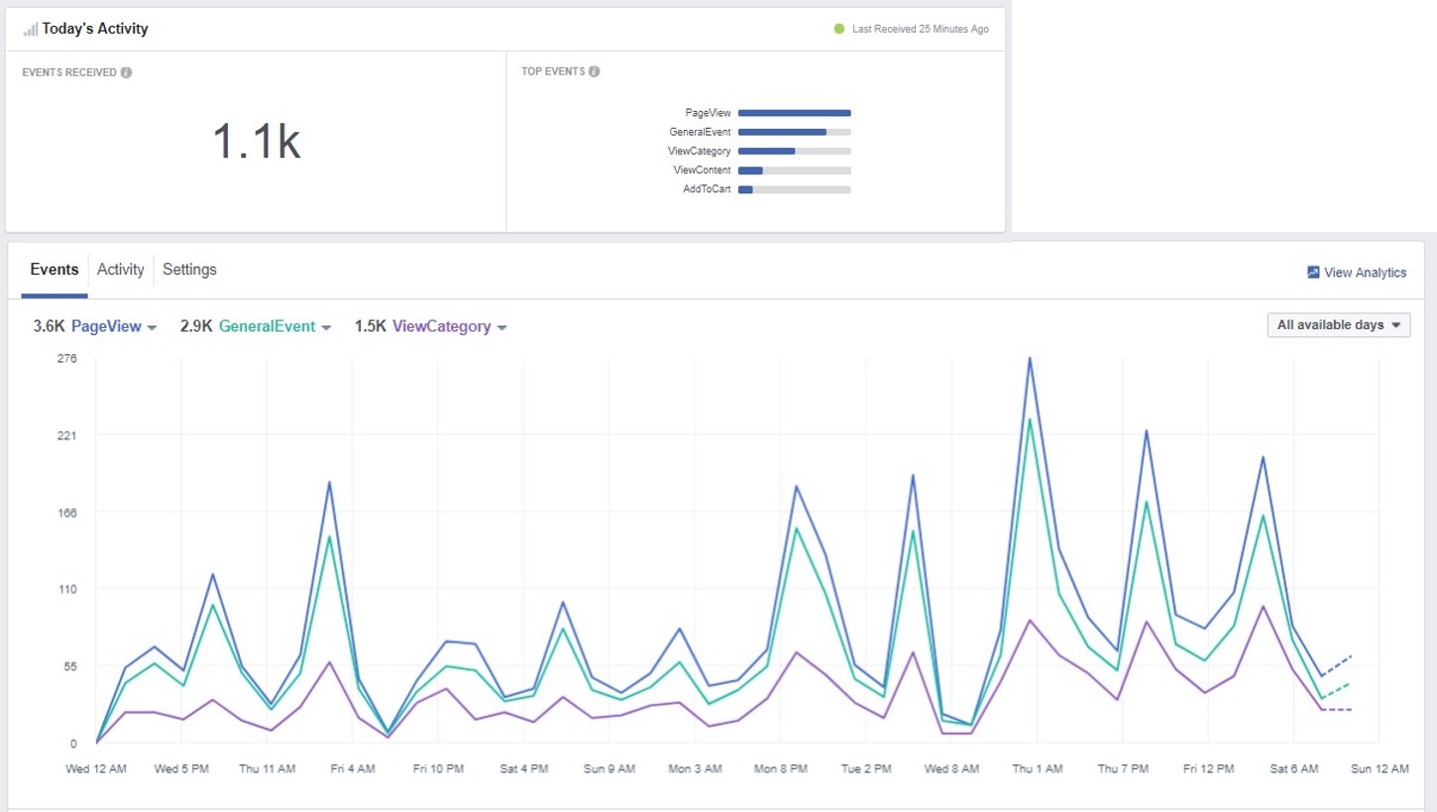Click the 276 y-axis value

tap(67, 358)
